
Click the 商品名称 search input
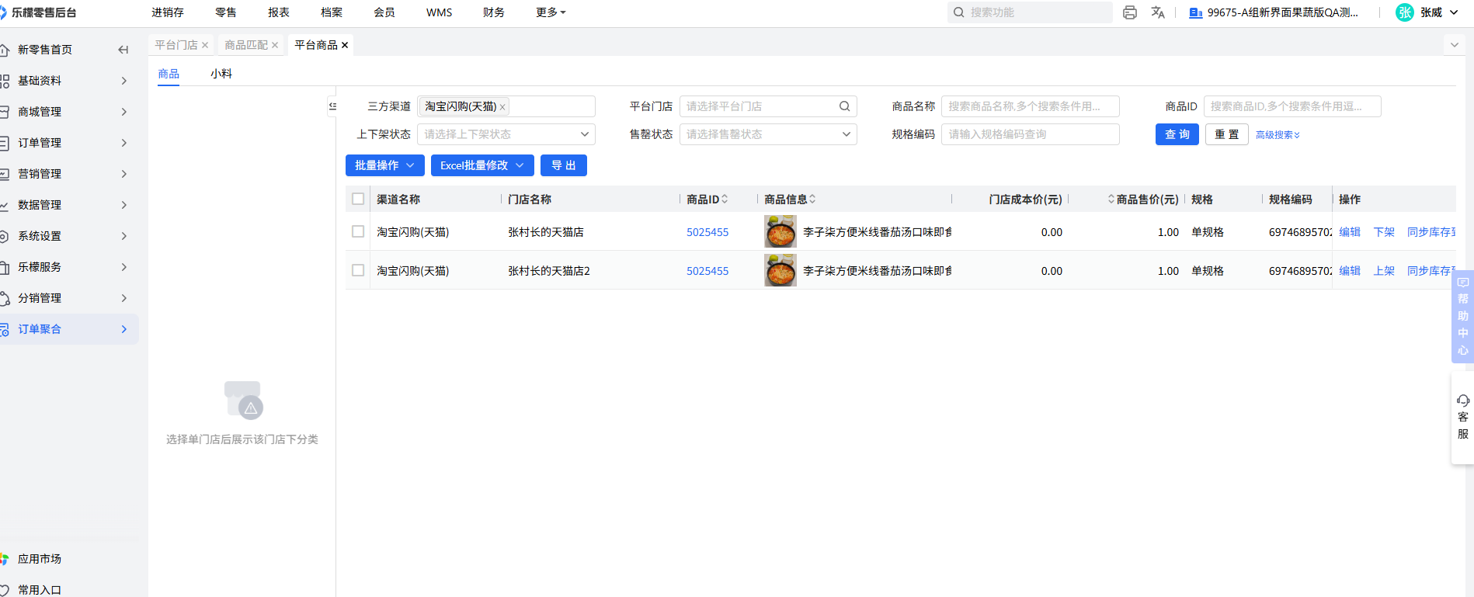(1031, 106)
